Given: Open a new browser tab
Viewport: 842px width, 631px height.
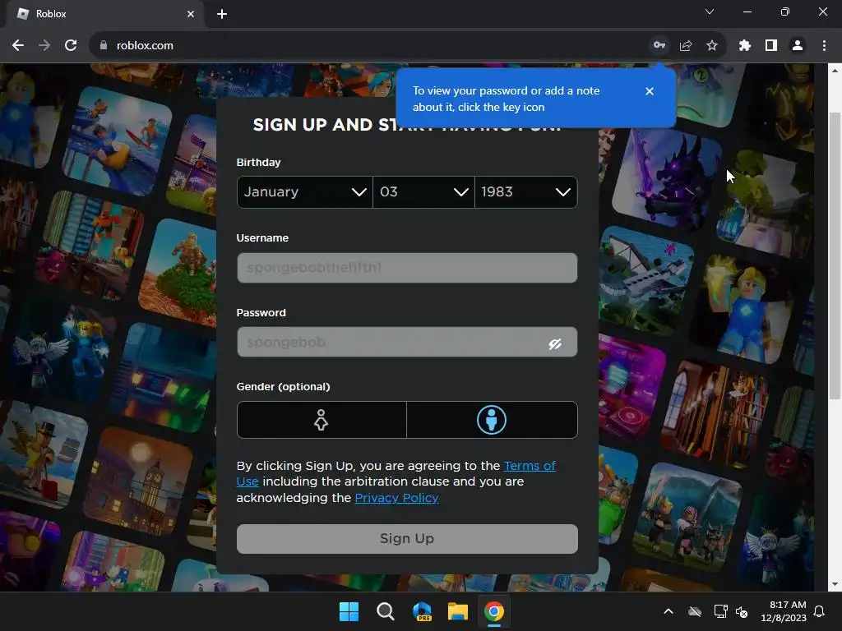Looking at the screenshot, I should click(222, 14).
